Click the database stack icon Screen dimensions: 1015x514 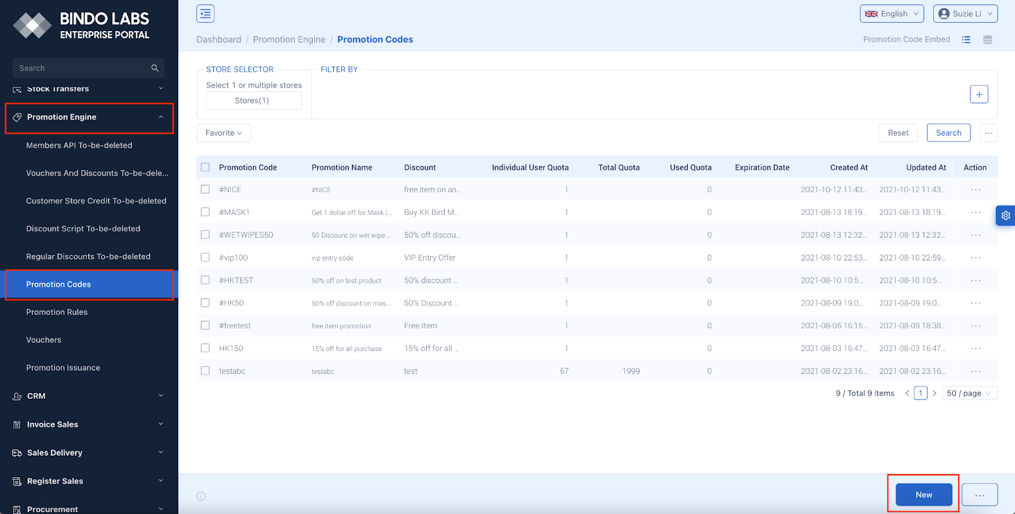tap(988, 39)
